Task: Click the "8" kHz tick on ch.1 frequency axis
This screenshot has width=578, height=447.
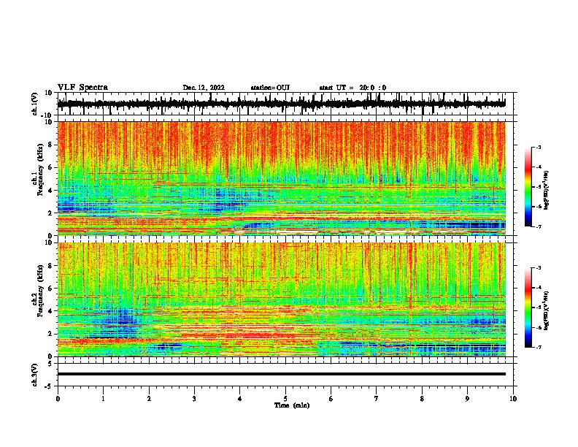Action: [x=50, y=145]
